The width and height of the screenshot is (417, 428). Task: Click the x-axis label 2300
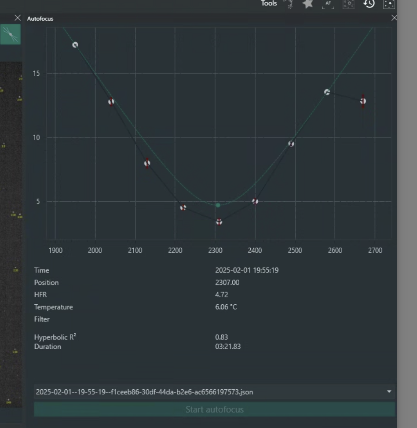click(215, 250)
